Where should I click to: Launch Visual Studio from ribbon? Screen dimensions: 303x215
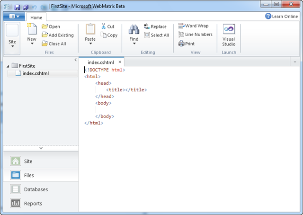coord(229,35)
